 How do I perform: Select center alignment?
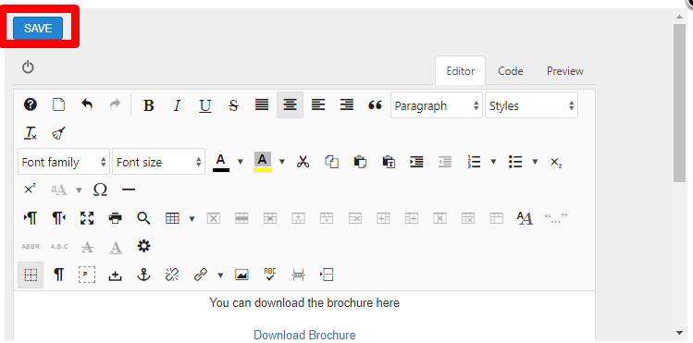[x=290, y=105]
